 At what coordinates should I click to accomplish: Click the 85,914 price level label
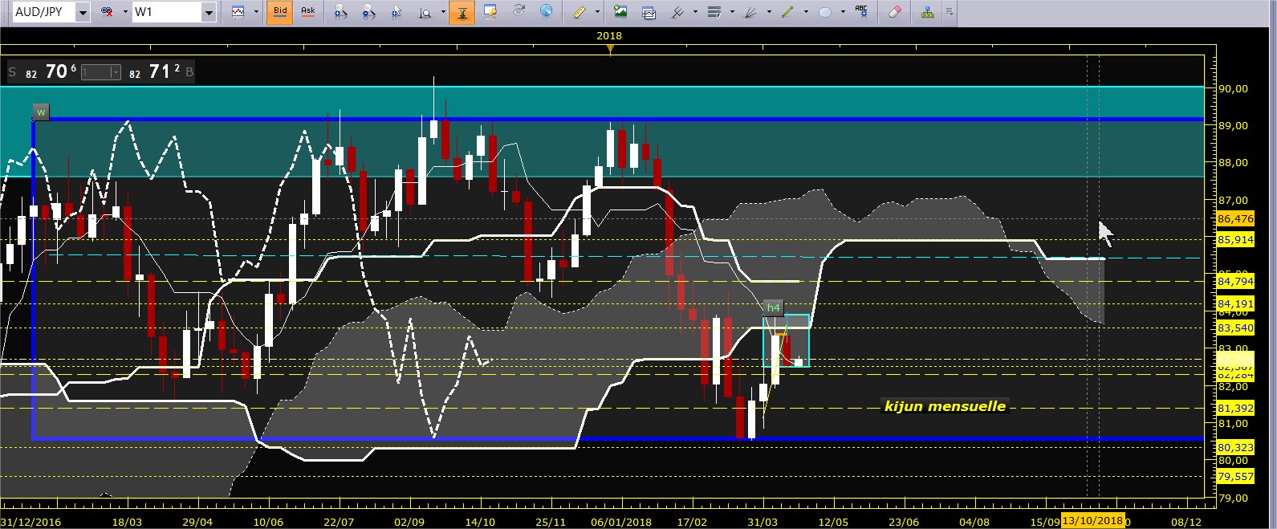[1235, 239]
